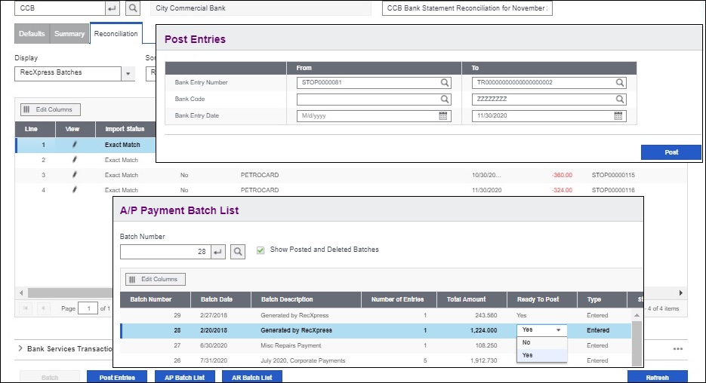This screenshot has height=383, width=706.
Task: Click pencil view icon on line 3
Action: [x=74, y=175]
